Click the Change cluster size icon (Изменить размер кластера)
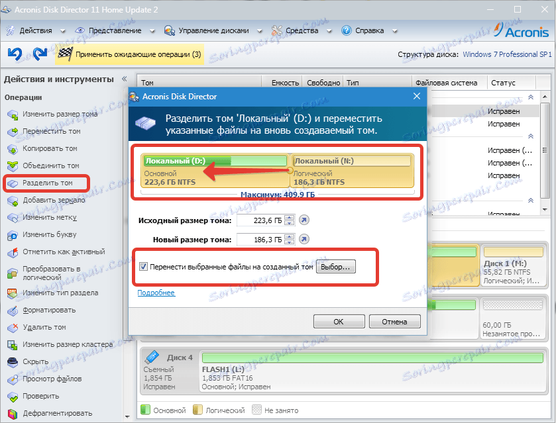556x423 pixels. coord(13,345)
